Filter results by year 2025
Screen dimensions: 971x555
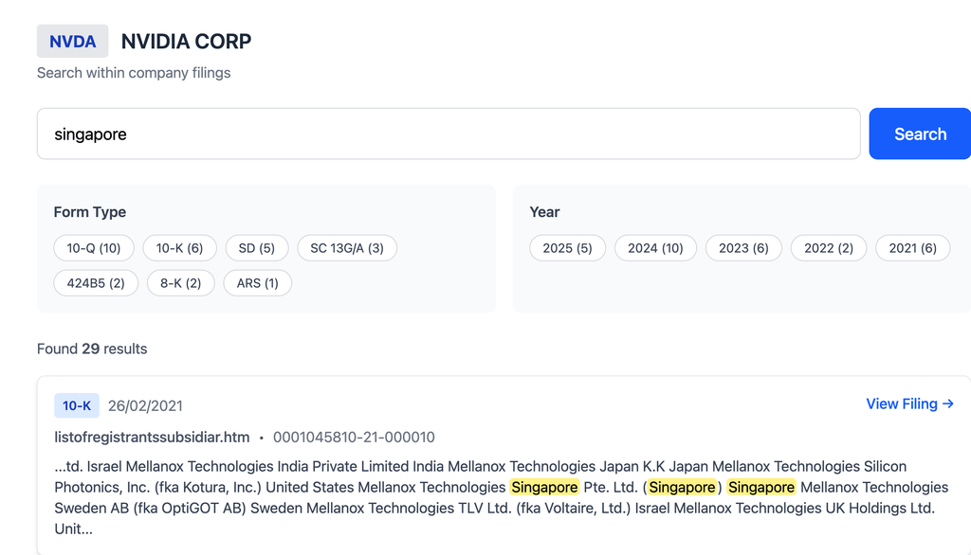[567, 247]
